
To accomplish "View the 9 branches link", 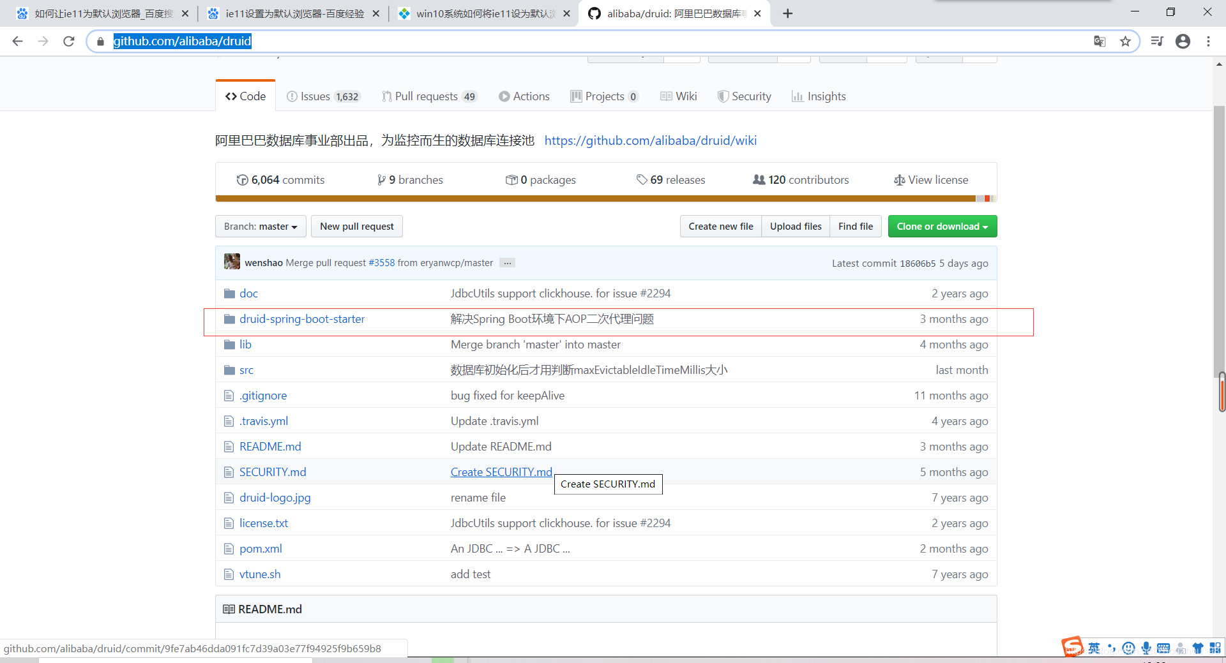I will (x=410, y=180).
